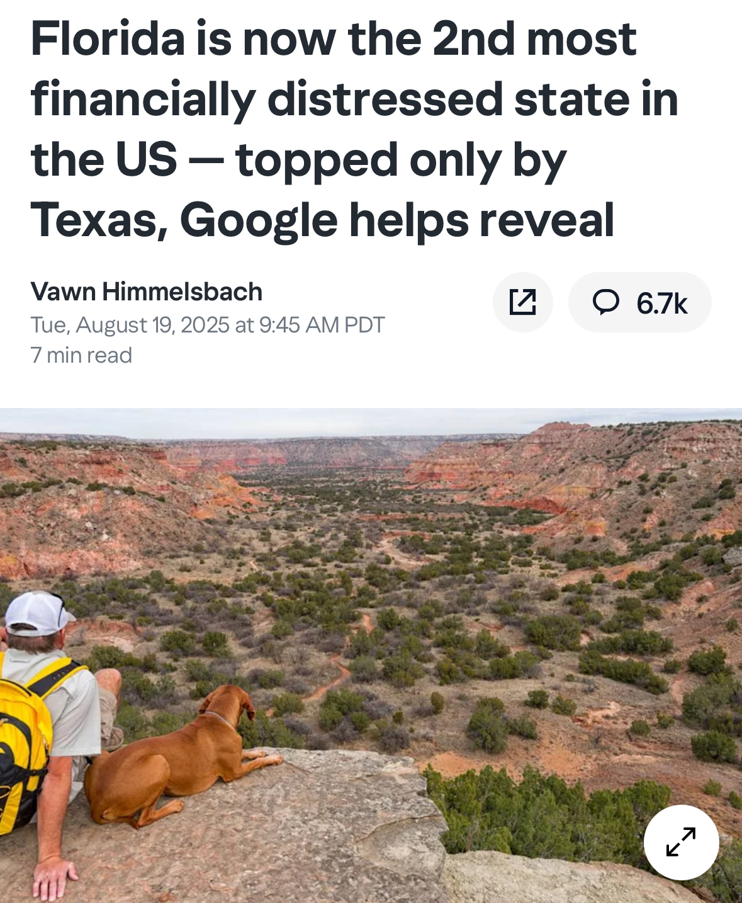Click the word Florida in the headline
The height and width of the screenshot is (903, 742).
pos(108,38)
